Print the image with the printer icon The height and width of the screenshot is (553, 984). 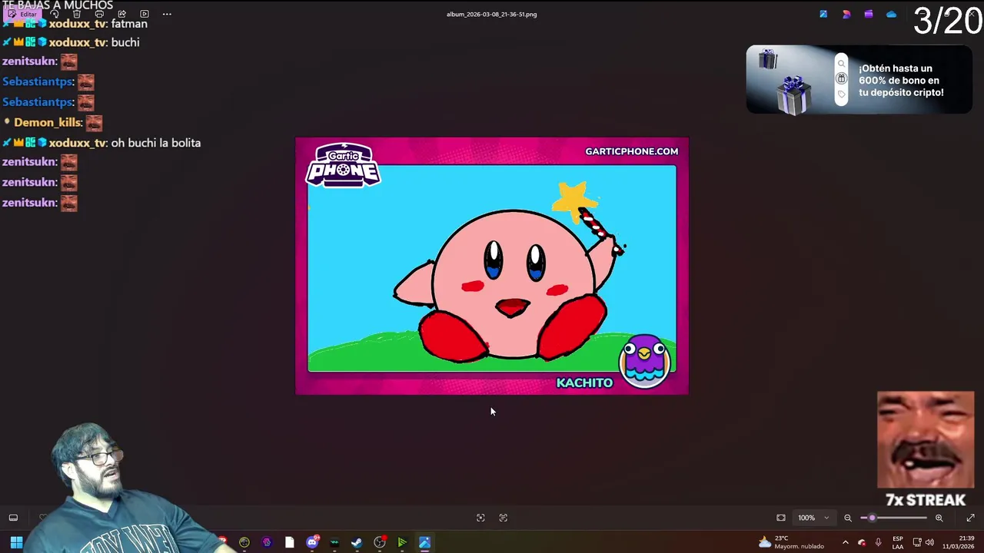click(x=99, y=14)
